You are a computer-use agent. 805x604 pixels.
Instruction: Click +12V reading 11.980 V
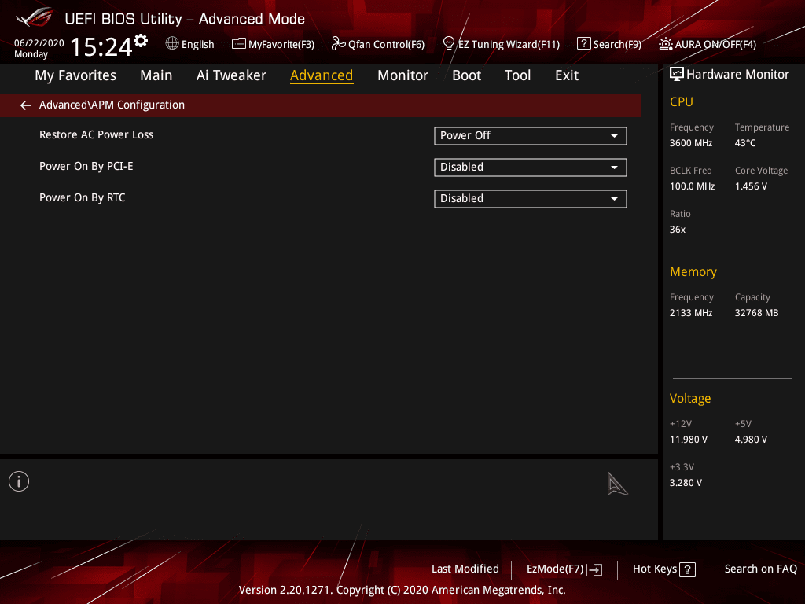point(689,440)
